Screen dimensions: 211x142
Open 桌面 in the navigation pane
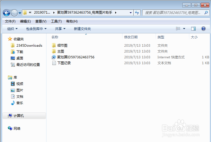tap(20, 58)
